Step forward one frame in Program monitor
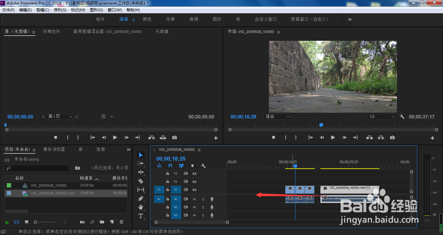This screenshot has width=443, height=235. coord(344,138)
